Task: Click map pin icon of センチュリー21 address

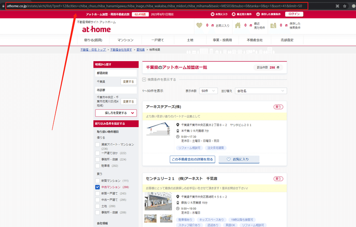Action: [178, 197]
